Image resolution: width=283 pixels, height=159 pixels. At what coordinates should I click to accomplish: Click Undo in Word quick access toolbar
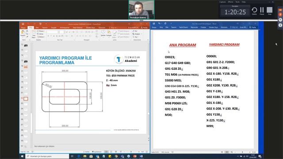coord(159,23)
